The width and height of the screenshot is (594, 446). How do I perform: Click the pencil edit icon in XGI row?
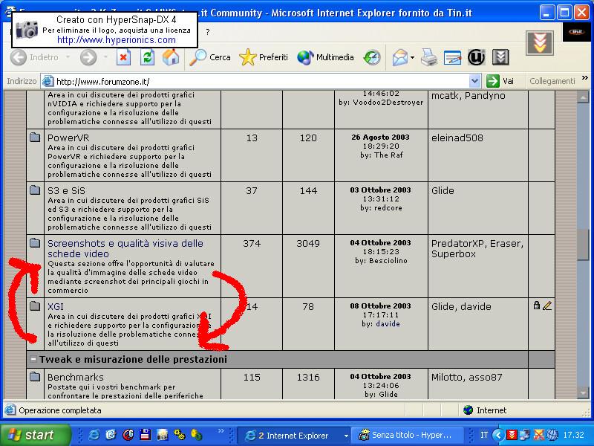[x=547, y=306]
